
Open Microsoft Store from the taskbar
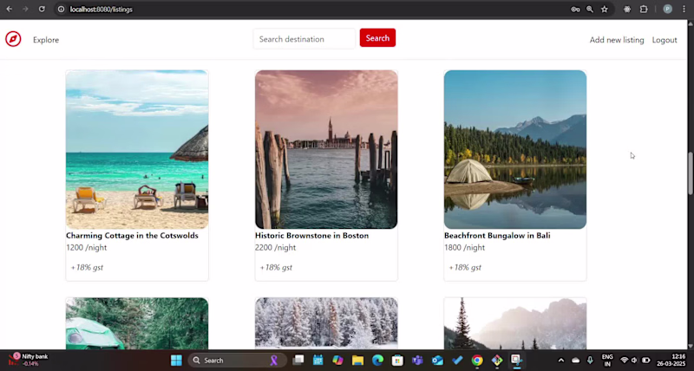pyautogui.click(x=397, y=361)
